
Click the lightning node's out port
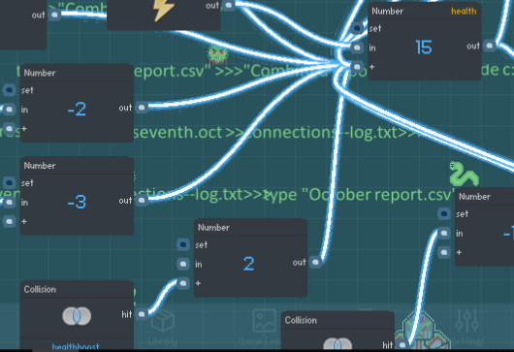[x=229, y=5]
